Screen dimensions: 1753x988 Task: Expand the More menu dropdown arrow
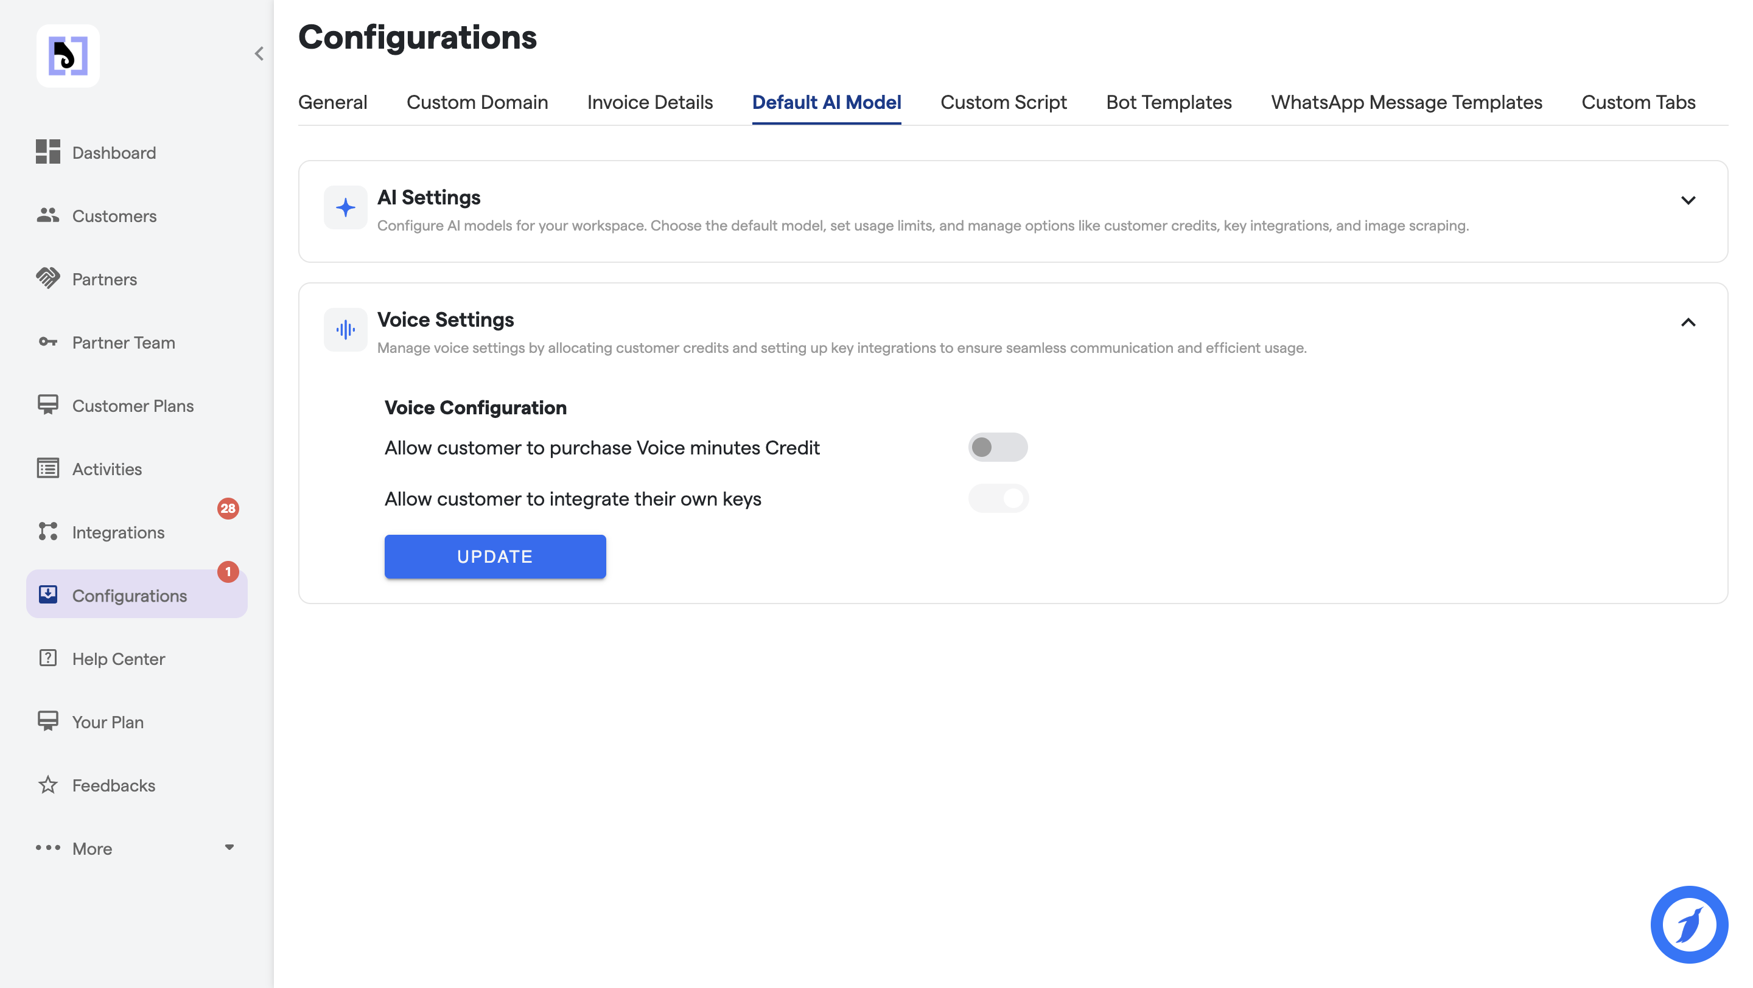tap(229, 847)
